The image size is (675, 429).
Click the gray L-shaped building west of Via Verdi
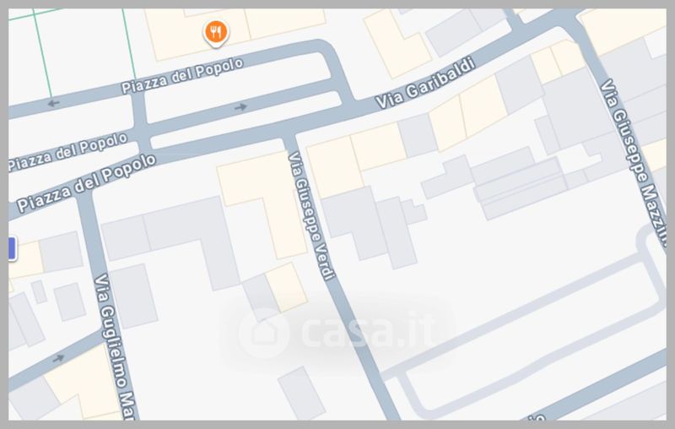172,239
